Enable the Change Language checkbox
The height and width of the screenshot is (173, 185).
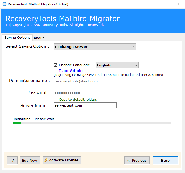[x=55, y=65]
